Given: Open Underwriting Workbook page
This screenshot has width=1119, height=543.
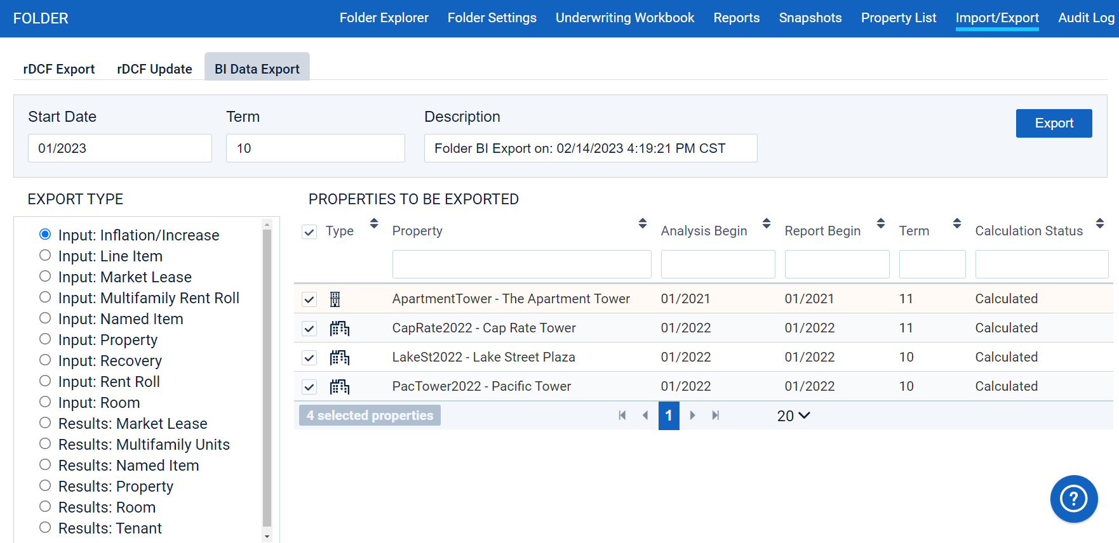Looking at the screenshot, I should [x=625, y=18].
